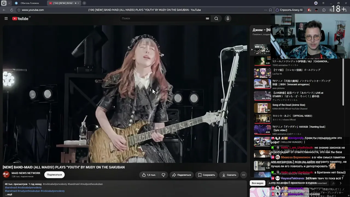Bookmark this page with the bookmark icon
The width and height of the screenshot is (350, 197).
(270, 10)
